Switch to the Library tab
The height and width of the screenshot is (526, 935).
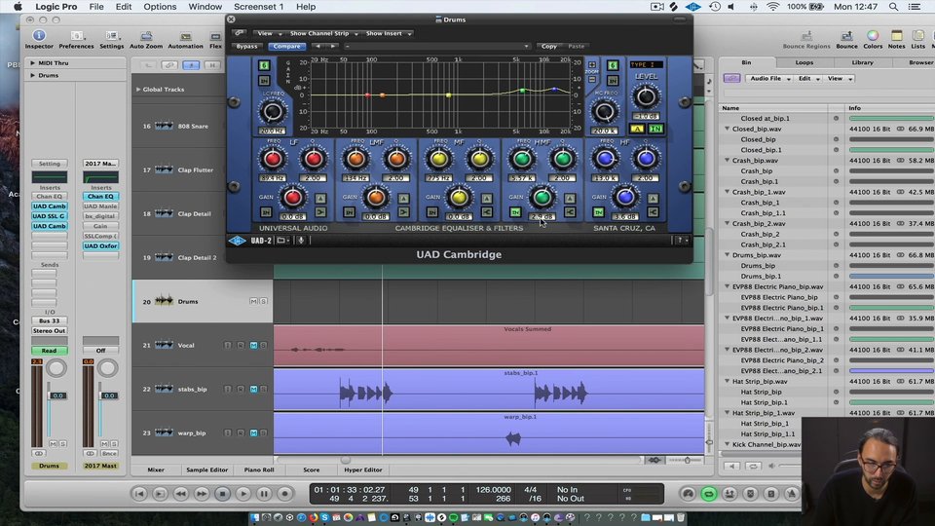click(862, 62)
